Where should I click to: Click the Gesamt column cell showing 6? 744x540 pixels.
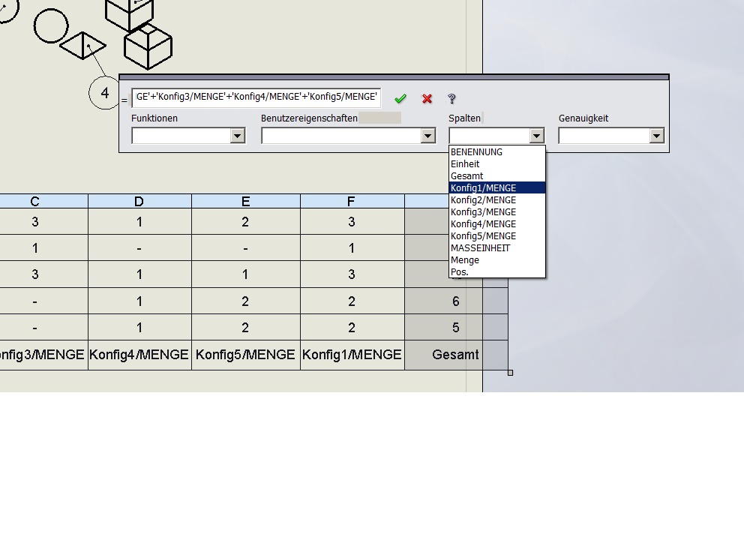pos(455,301)
